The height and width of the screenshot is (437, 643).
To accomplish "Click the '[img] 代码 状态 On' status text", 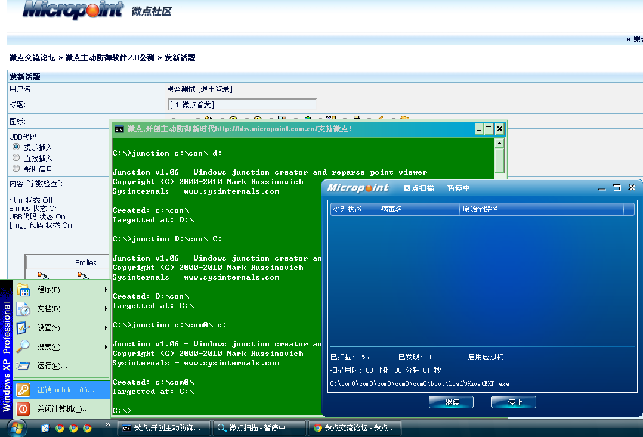I will tap(41, 225).
